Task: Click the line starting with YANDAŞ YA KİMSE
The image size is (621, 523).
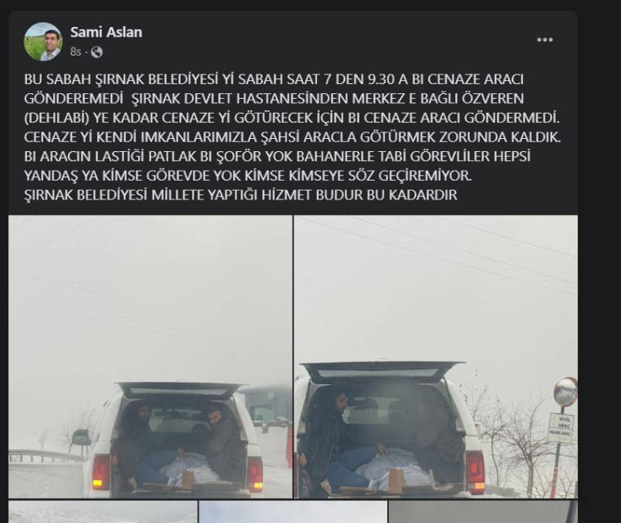Action: [x=248, y=176]
